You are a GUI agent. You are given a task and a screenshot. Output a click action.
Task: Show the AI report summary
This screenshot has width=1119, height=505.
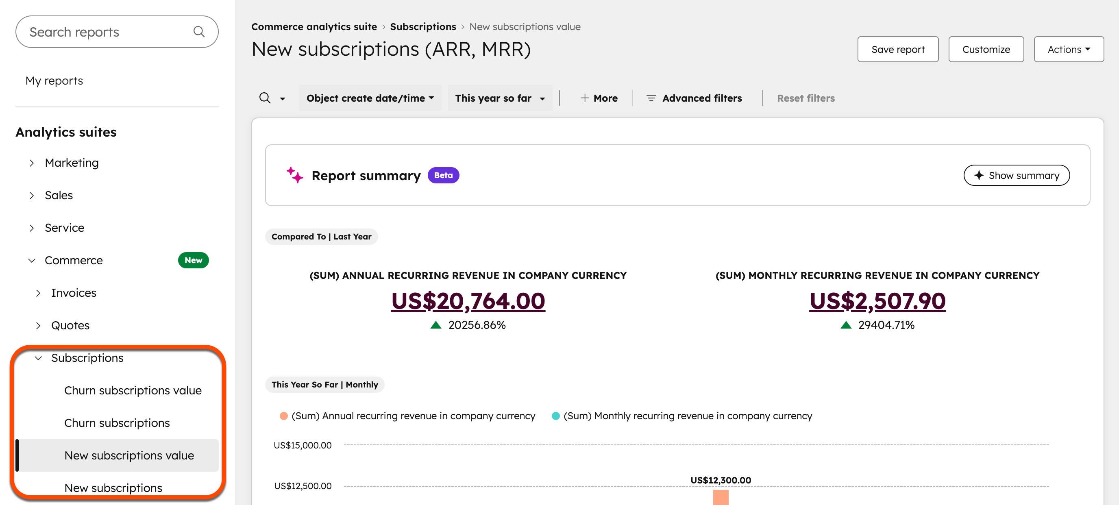click(1017, 175)
